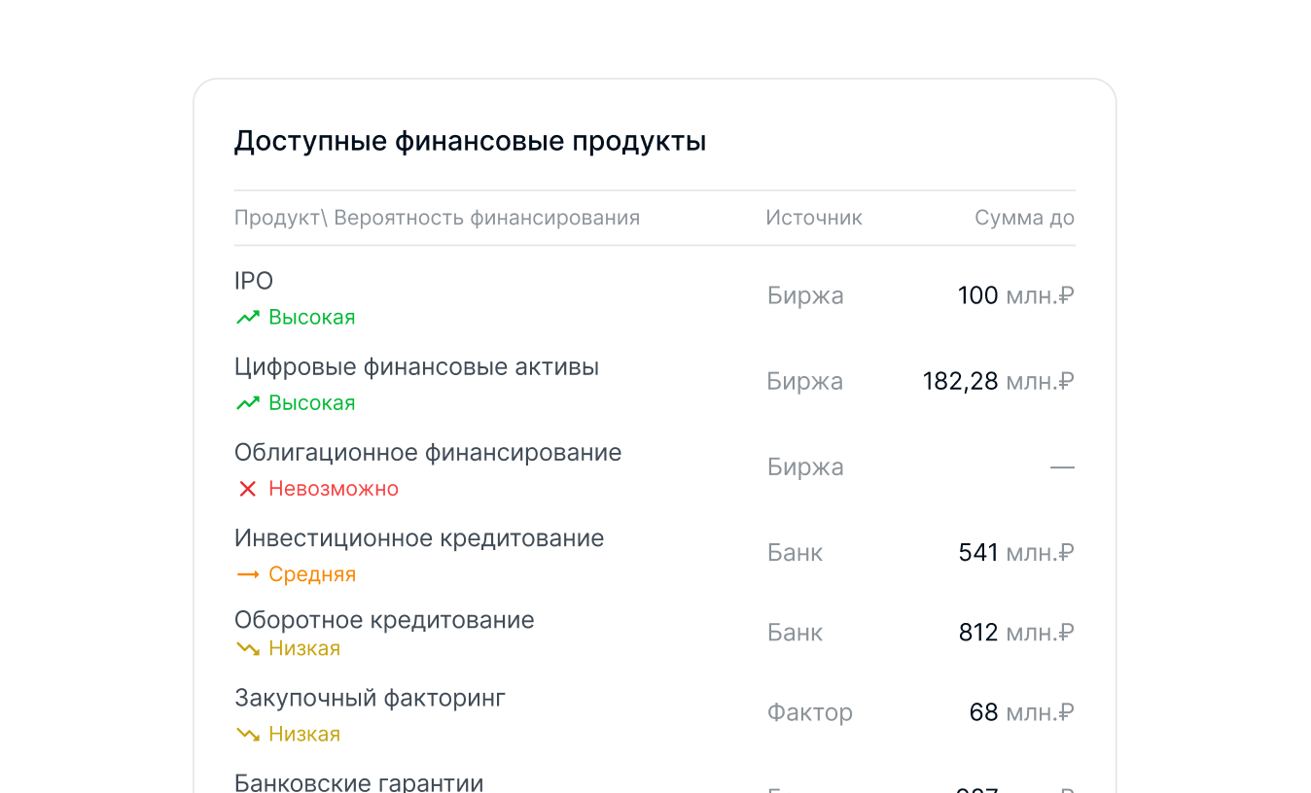This screenshot has width=1311, height=793.
Task: Select the Источник column header
Action: click(814, 217)
